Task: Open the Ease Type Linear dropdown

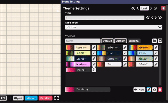Action: click(x=114, y=27)
